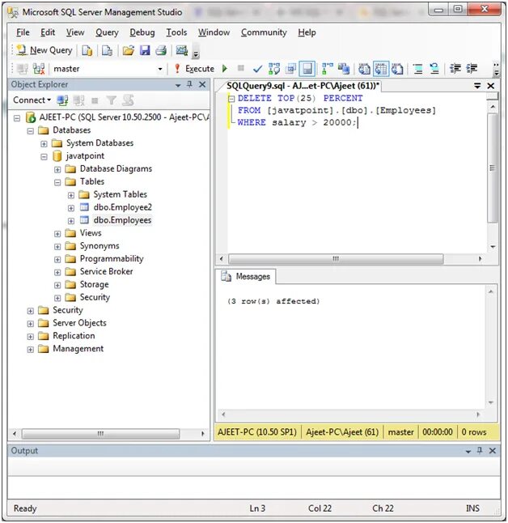Open the Query Options icon
The image size is (508, 523).
coord(291,69)
